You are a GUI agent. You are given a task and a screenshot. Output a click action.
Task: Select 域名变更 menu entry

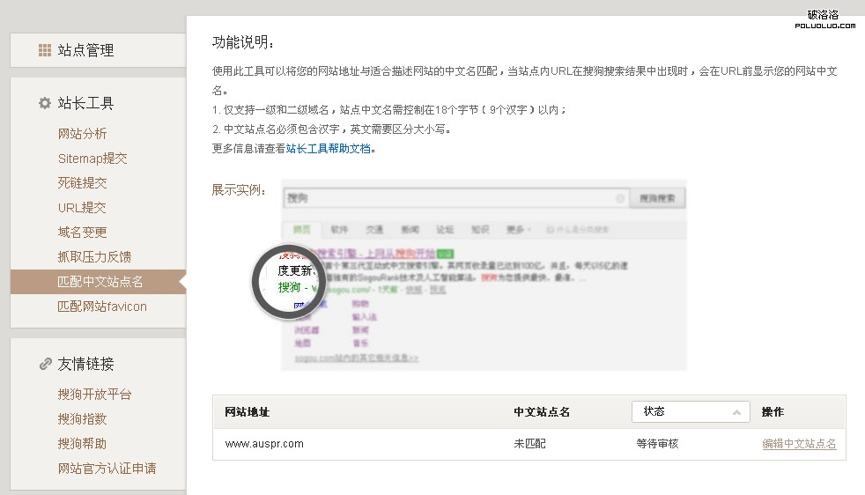82,233
